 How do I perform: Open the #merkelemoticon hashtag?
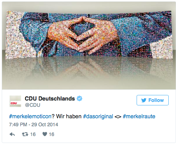(30, 116)
